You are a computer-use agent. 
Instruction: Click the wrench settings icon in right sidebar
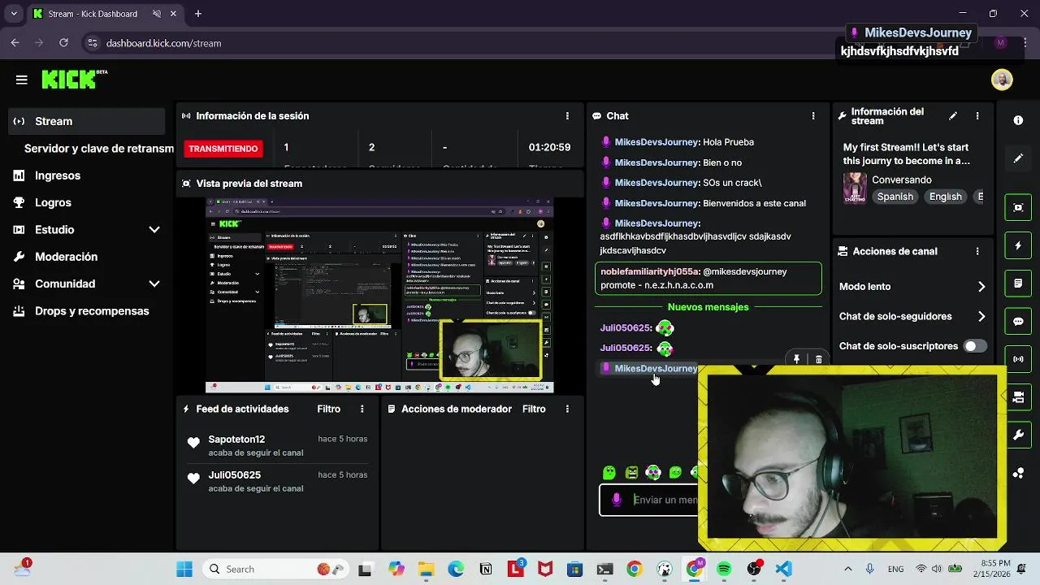(1018, 435)
